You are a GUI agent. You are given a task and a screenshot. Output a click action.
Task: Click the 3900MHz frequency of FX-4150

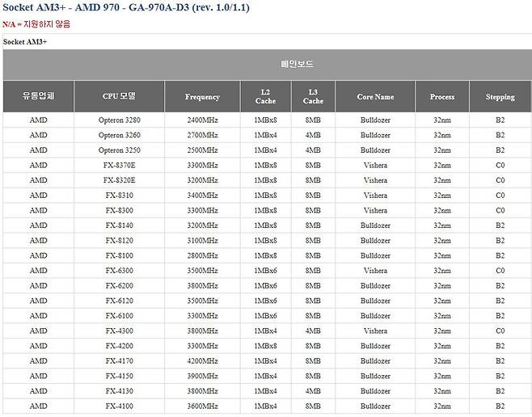[x=203, y=376]
